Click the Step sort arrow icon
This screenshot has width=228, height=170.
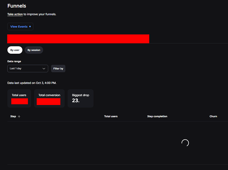[19, 117]
